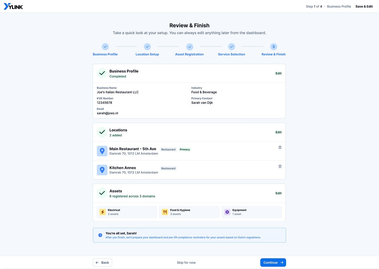Click Save & Edit in header

coord(364,6)
